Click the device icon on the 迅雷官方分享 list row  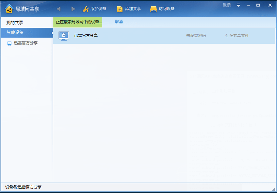pyautogui.click(x=63, y=35)
